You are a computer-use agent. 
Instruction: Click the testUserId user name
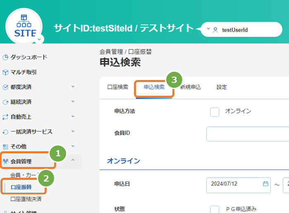(x=235, y=30)
